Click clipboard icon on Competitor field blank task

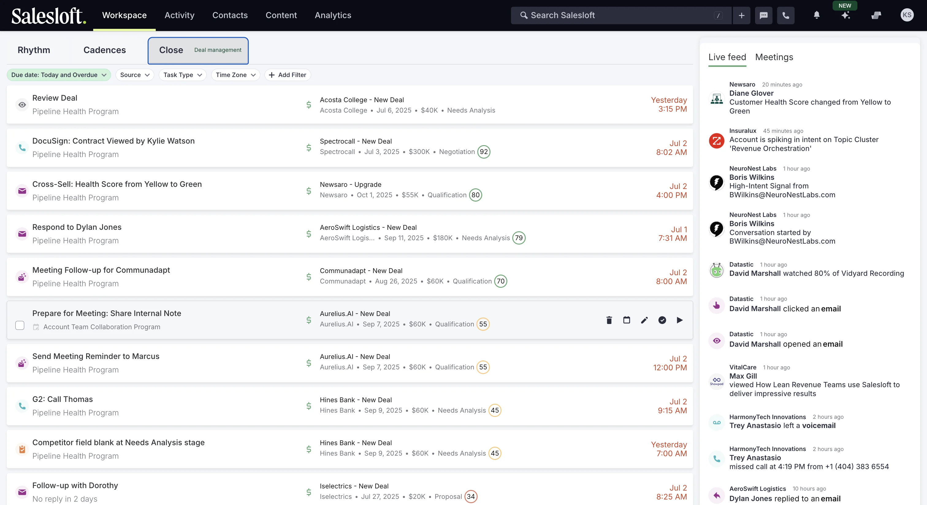click(22, 449)
